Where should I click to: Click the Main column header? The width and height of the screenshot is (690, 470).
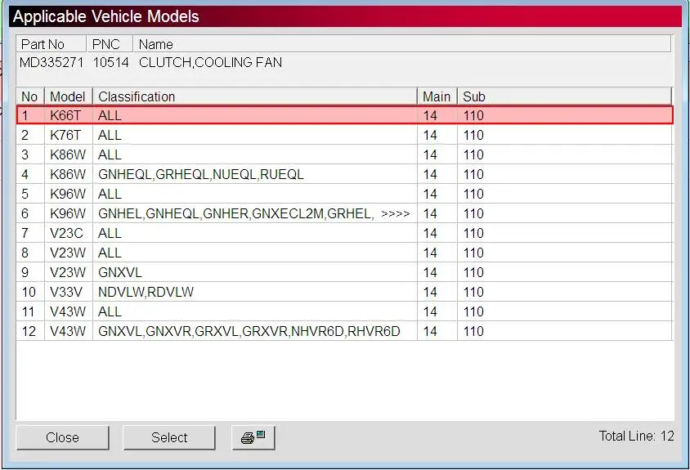click(x=437, y=96)
